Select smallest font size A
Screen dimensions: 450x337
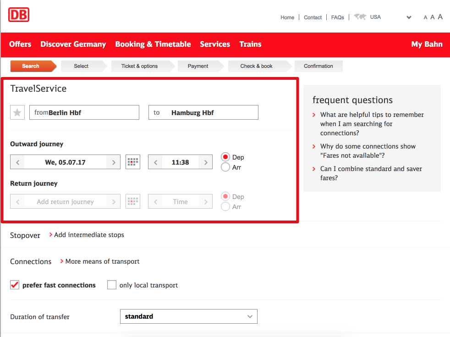click(425, 17)
